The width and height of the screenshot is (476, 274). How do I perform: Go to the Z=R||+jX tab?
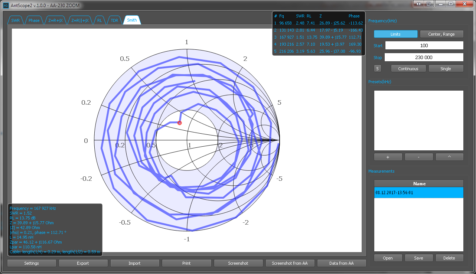pos(80,20)
